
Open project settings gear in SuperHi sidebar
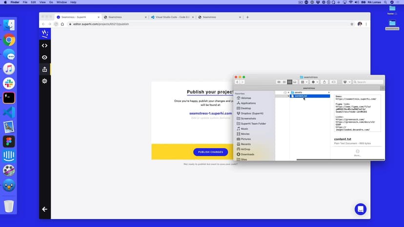44,81
